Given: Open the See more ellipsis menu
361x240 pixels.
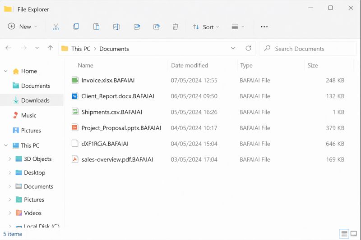Looking at the screenshot, I should pos(264,27).
